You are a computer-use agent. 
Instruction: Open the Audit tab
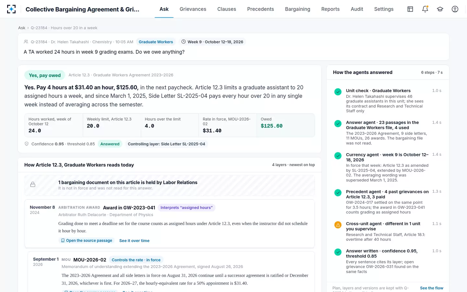pos(357,9)
